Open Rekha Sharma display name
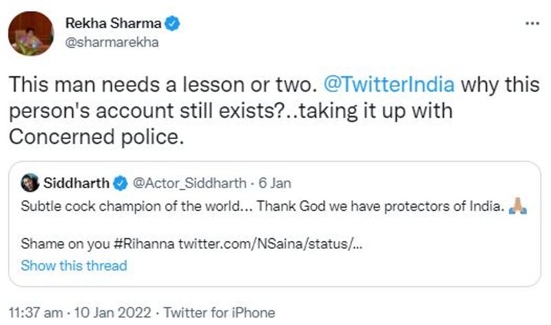 pos(113,23)
